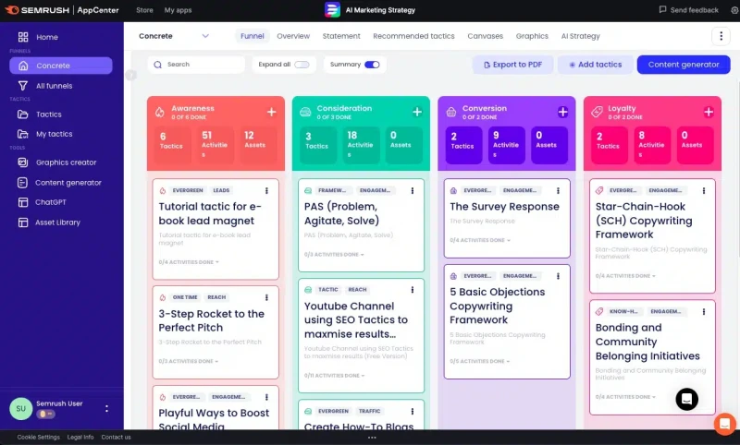Screen dimensions: 740x445
Task: Open the AppCenter settings gear icon
Action: click(x=734, y=10)
